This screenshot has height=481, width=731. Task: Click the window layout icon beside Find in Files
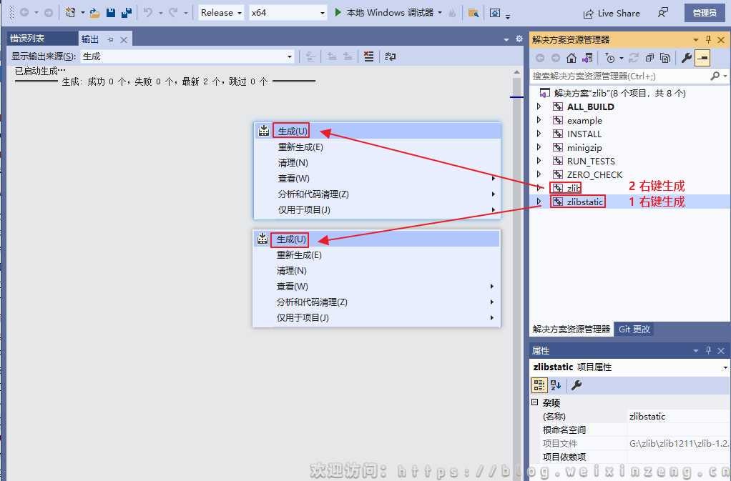(x=495, y=13)
